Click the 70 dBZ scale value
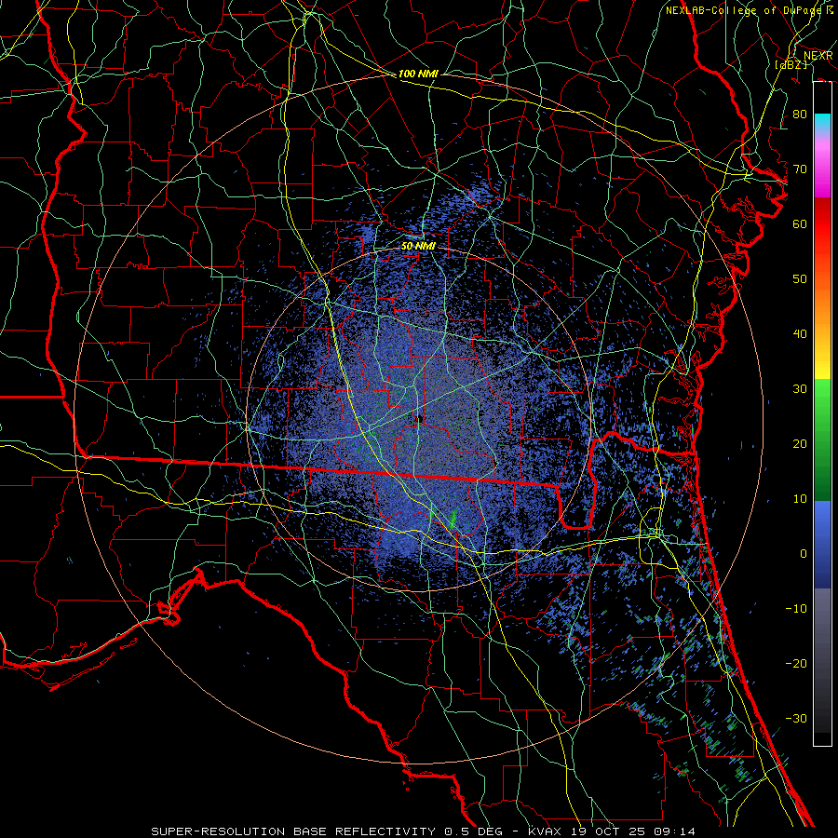The height and width of the screenshot is (838, 838). [800, 169]
